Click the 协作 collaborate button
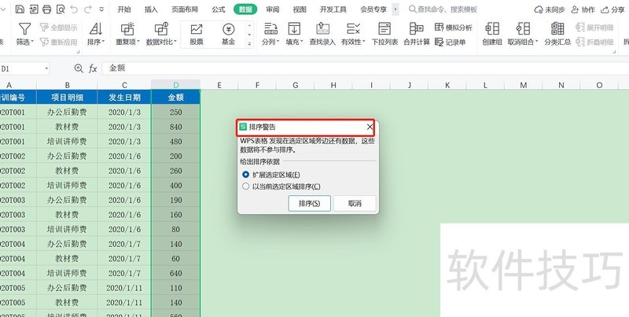The height and width of the screenshot is (317, 629). (x=583, y=9)
